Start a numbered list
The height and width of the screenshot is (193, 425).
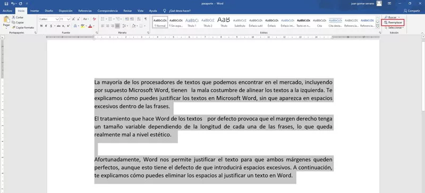[x=110, y=19]
